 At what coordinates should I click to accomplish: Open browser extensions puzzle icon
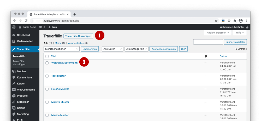coord(235,21)
